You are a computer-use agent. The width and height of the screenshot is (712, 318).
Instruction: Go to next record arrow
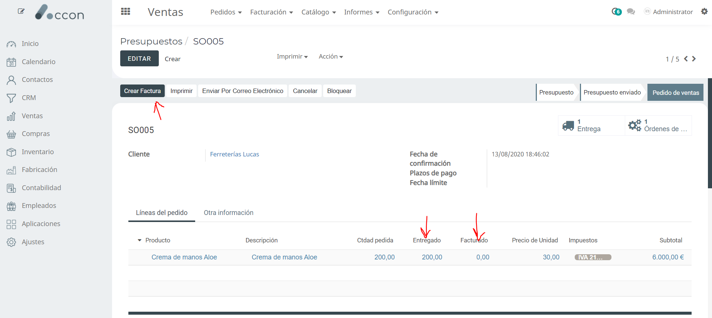(694, 59)
